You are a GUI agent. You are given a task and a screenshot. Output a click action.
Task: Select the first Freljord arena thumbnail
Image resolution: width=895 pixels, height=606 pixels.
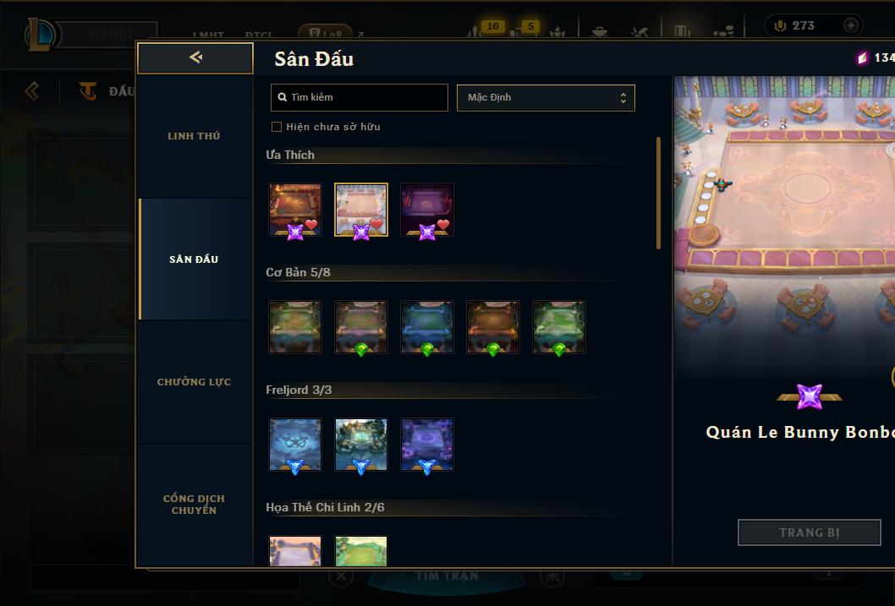(295, 445)
